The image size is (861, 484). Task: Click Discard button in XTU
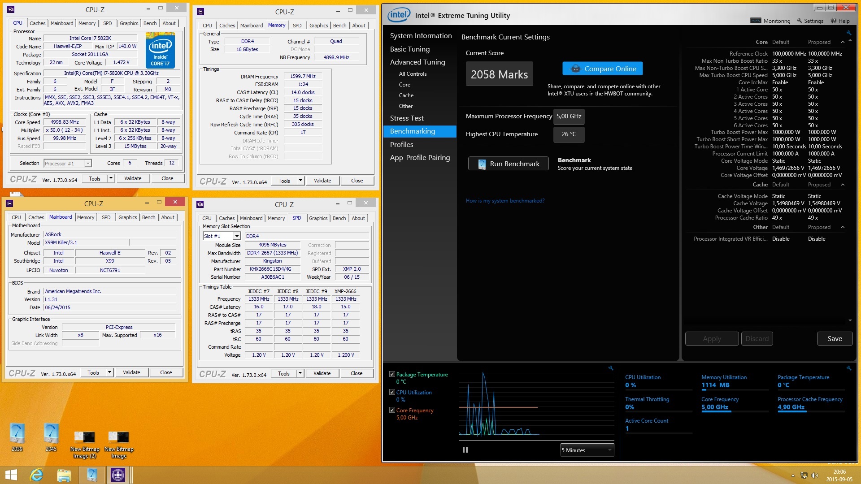[757, 339]
